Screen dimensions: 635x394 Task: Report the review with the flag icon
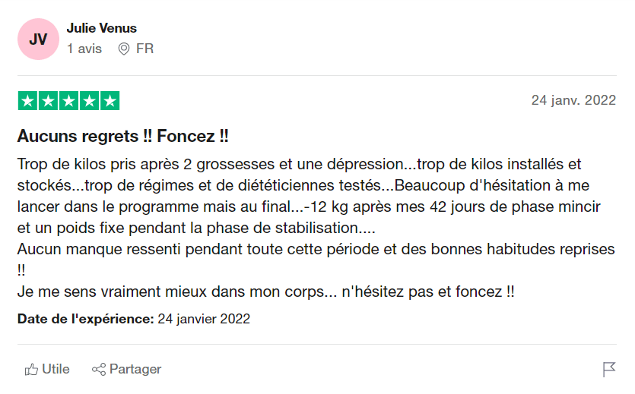pos(608,370)
